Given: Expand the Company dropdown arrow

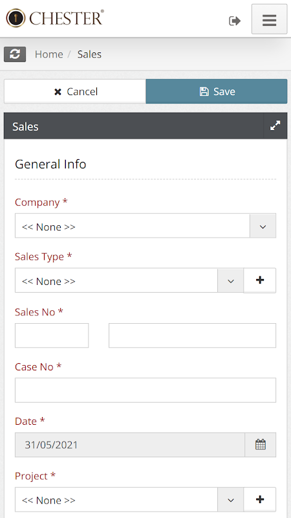Looking at the screenshot, I should pyautogui.click(x=263, y=225).
